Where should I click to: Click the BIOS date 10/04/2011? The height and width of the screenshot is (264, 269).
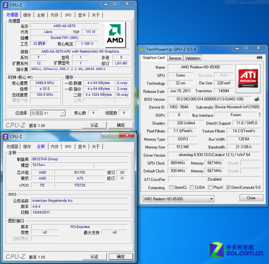pyautogui.click(x=80, y=212)
